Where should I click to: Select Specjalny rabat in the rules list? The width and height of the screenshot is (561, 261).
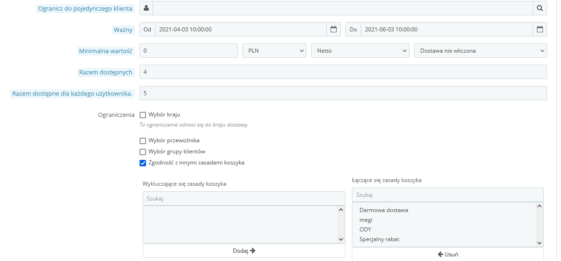(379, 239)
